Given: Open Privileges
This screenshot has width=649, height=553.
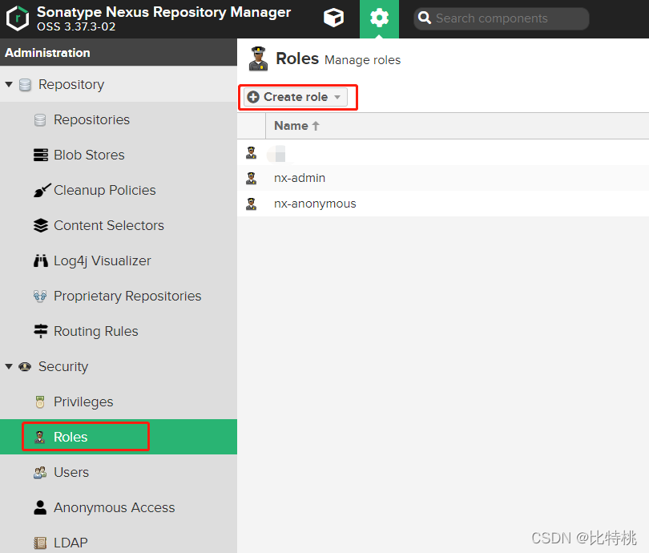Looking at the screenshot, I should pyautogui.click(x=83, y=402).
